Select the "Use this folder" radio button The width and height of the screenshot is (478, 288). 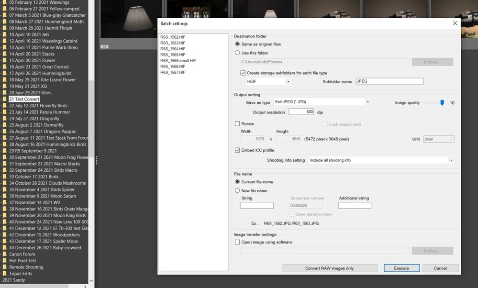coord(237,54)
